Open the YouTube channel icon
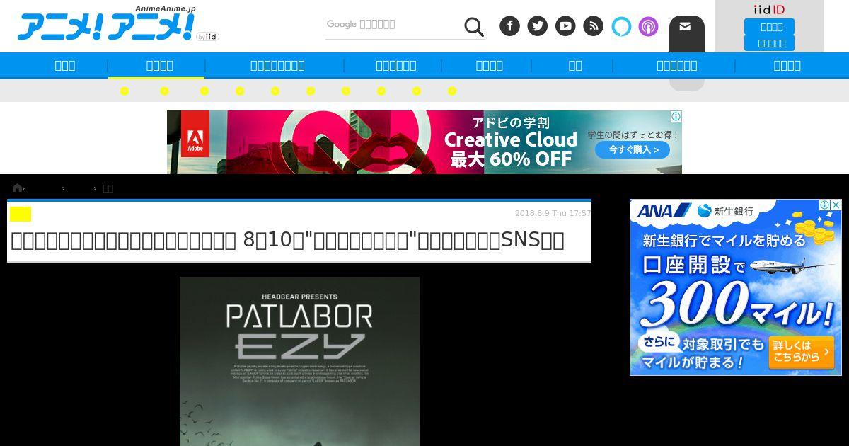849x446 pixels. click(565, 26)
